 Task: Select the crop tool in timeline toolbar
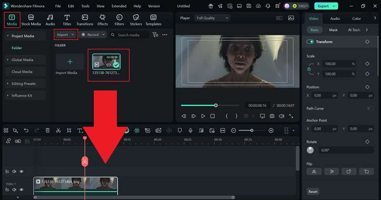69,130
